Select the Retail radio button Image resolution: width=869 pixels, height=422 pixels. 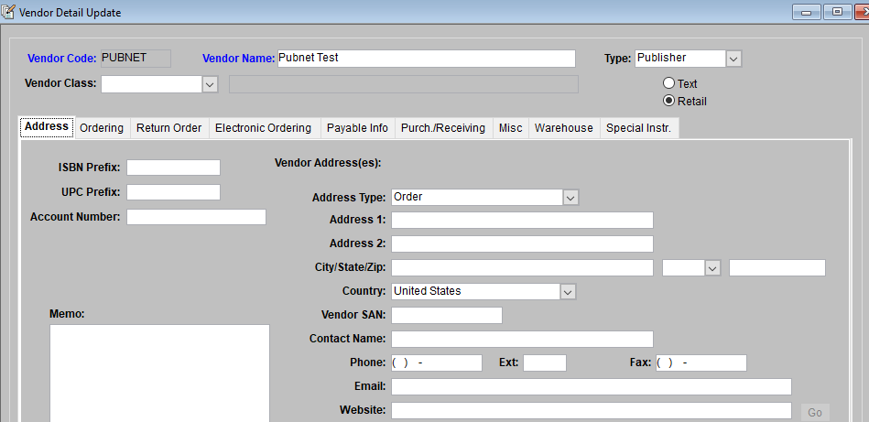(668, 101)
